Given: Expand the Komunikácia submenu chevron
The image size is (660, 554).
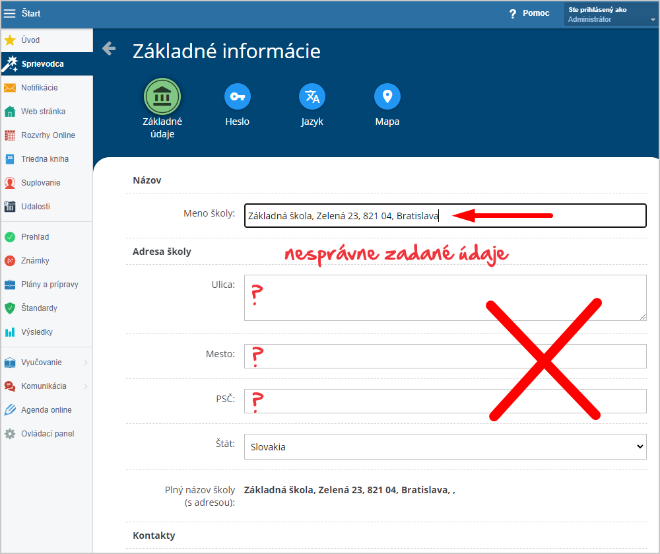Looking at the screenshot, I should click(x=85, y=386).
